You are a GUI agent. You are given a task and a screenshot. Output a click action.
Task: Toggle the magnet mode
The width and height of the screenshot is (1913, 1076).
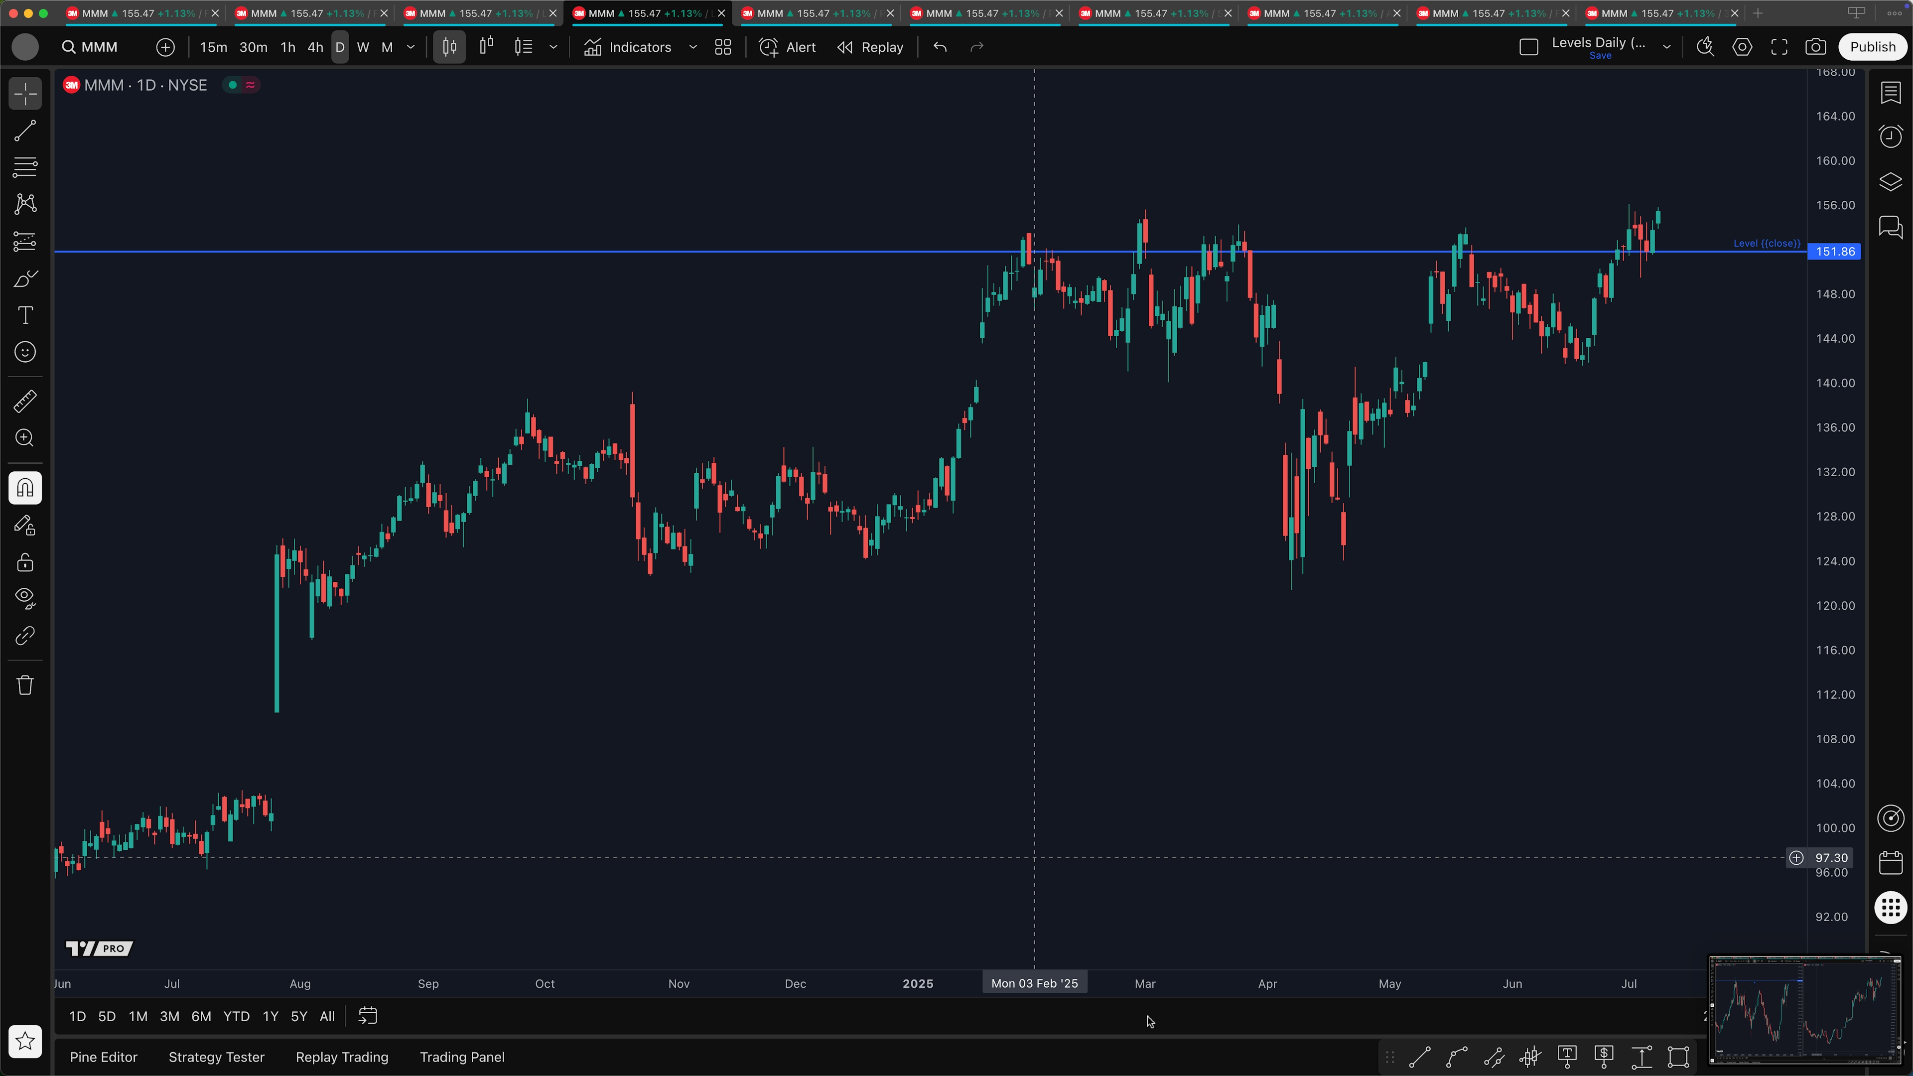click(25, 488)
